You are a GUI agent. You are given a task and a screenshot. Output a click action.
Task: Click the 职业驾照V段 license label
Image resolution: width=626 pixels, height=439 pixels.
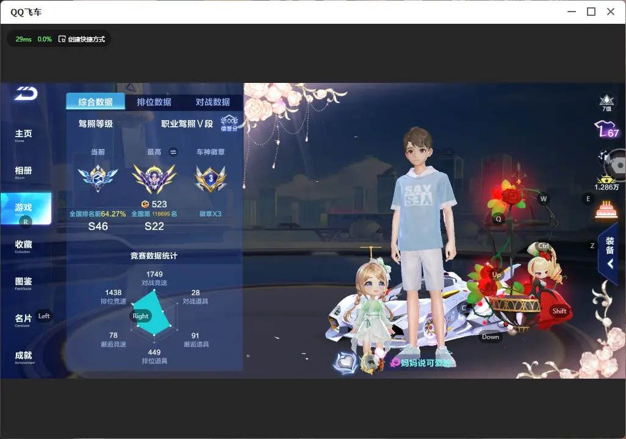(x=187, y=124)
